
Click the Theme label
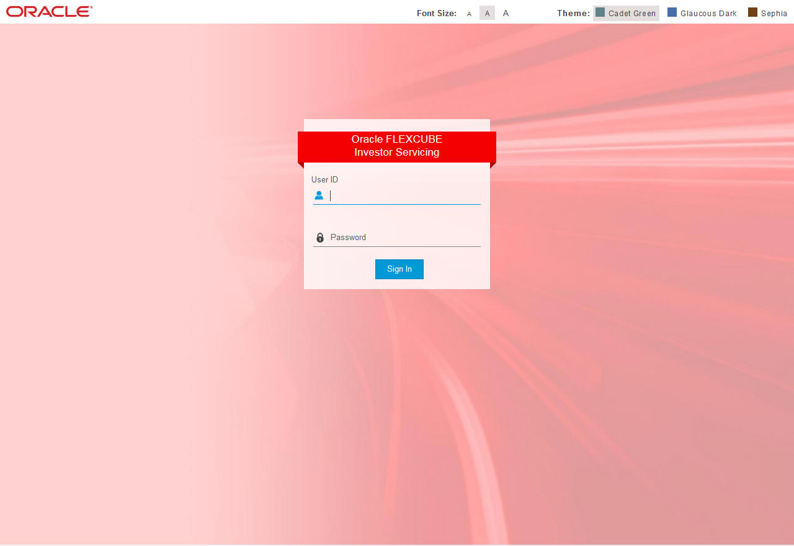[573, 13]
